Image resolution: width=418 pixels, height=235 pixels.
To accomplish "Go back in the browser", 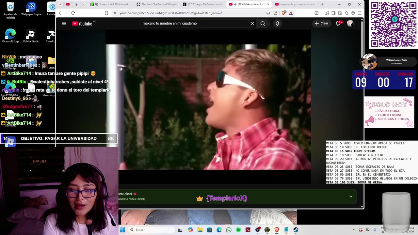I will tap(60, 13).
